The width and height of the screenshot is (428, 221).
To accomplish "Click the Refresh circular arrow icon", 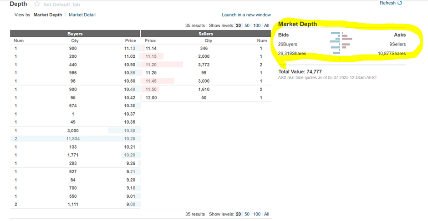I will coord(400,3).
